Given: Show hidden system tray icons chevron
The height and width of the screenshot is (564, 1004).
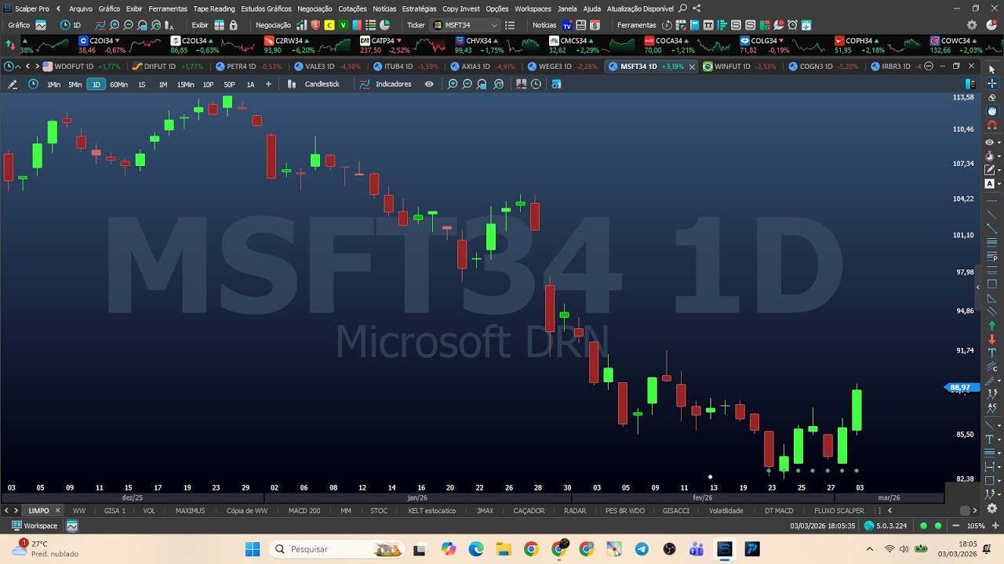Looking at the screenshot, I should click(869, 549).
